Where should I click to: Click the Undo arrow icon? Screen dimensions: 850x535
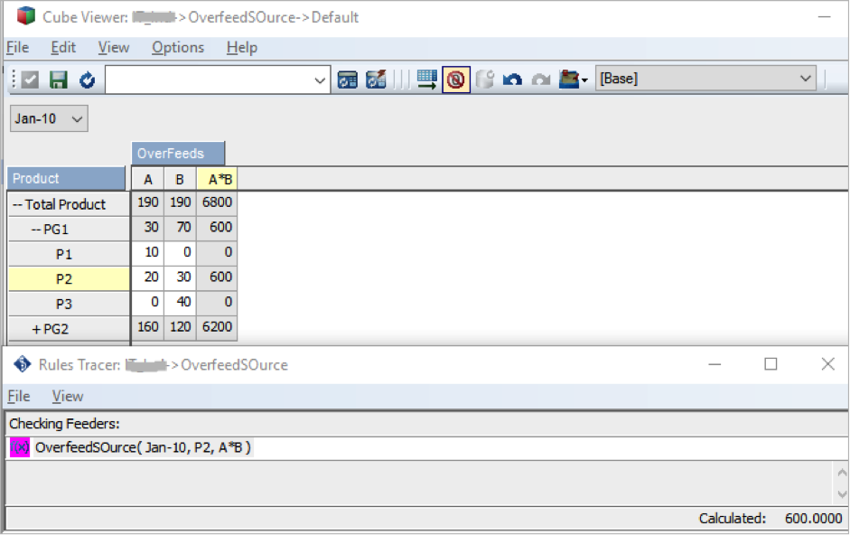point(512,80)
